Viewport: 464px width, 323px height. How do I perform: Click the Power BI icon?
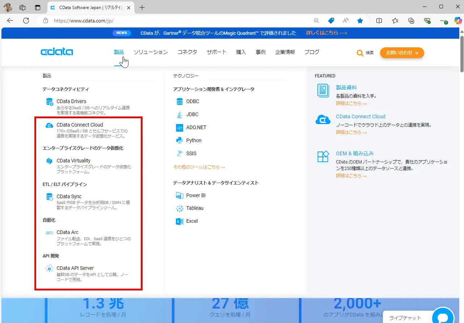180,196
